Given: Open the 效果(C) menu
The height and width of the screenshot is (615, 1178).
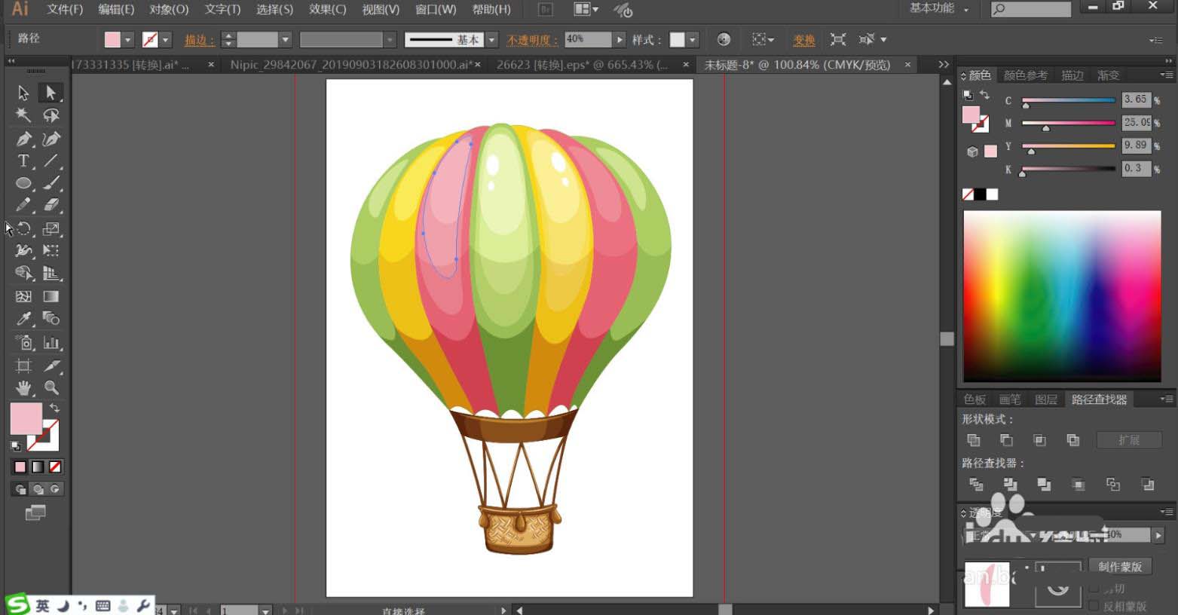Looking at the screenshot, I should pos(327,10).
